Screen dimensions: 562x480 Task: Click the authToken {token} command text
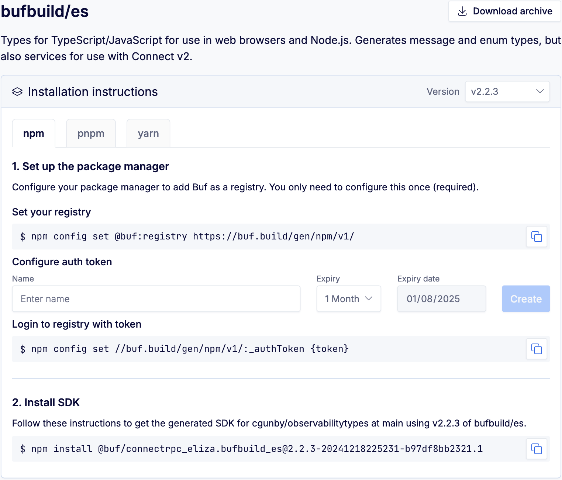[x=184, y=349]
